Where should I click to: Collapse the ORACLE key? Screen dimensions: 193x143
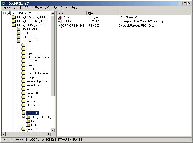pos(19,113)
